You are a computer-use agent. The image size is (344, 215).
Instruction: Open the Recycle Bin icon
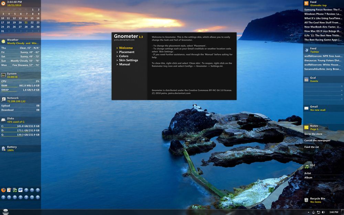(306, 200)
